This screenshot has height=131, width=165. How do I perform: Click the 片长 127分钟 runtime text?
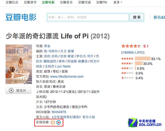click(46, 102)
